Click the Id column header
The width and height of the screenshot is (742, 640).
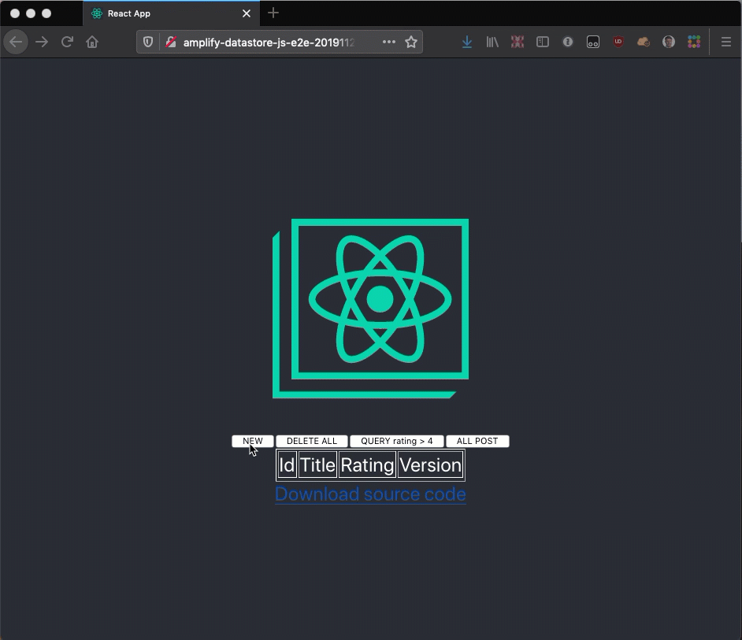[x=287, y=465]
